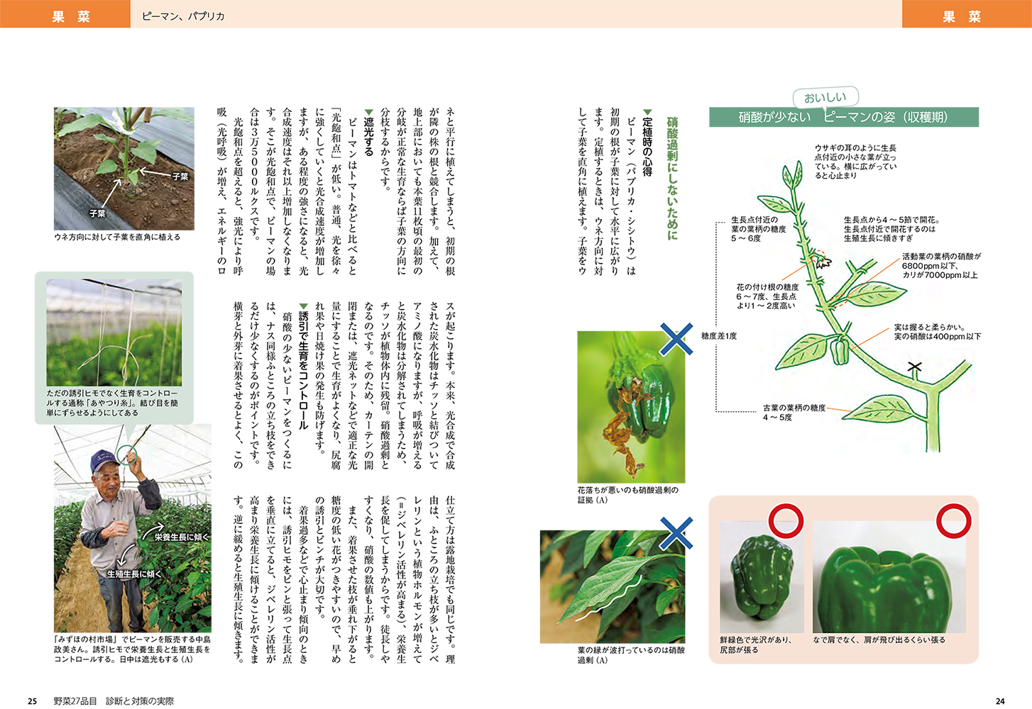Click the caption 'なで肩でなく、肩が飛び出るくらい張る'
This screenshot has height=709, width=1032.
click(x=879, y=640)
